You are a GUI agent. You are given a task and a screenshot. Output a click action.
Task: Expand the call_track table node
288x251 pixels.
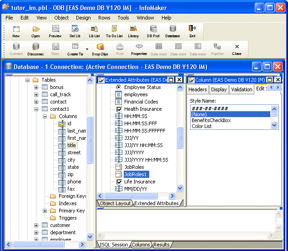[x=36, y=94]
